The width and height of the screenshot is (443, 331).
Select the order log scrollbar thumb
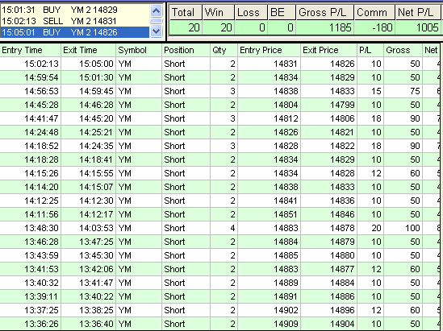pyautogui.click(x=157, y=21)
